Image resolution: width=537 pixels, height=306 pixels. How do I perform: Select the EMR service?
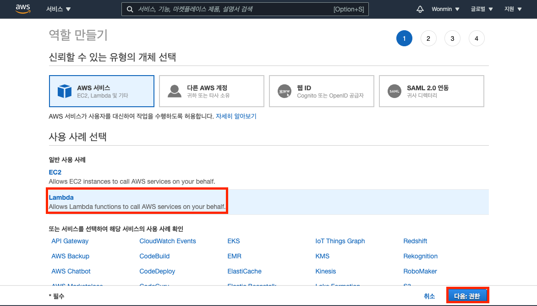pos(234,256)
